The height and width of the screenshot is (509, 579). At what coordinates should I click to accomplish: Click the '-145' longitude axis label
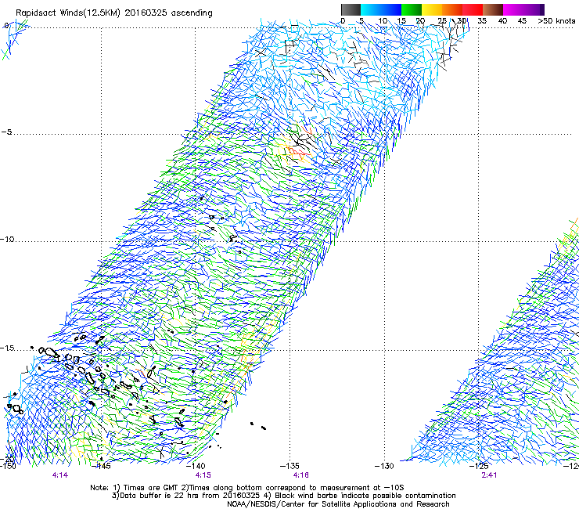click(102, 466)
